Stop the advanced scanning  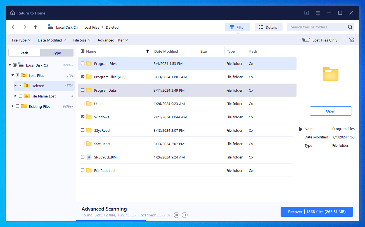(x=176, y=215)
